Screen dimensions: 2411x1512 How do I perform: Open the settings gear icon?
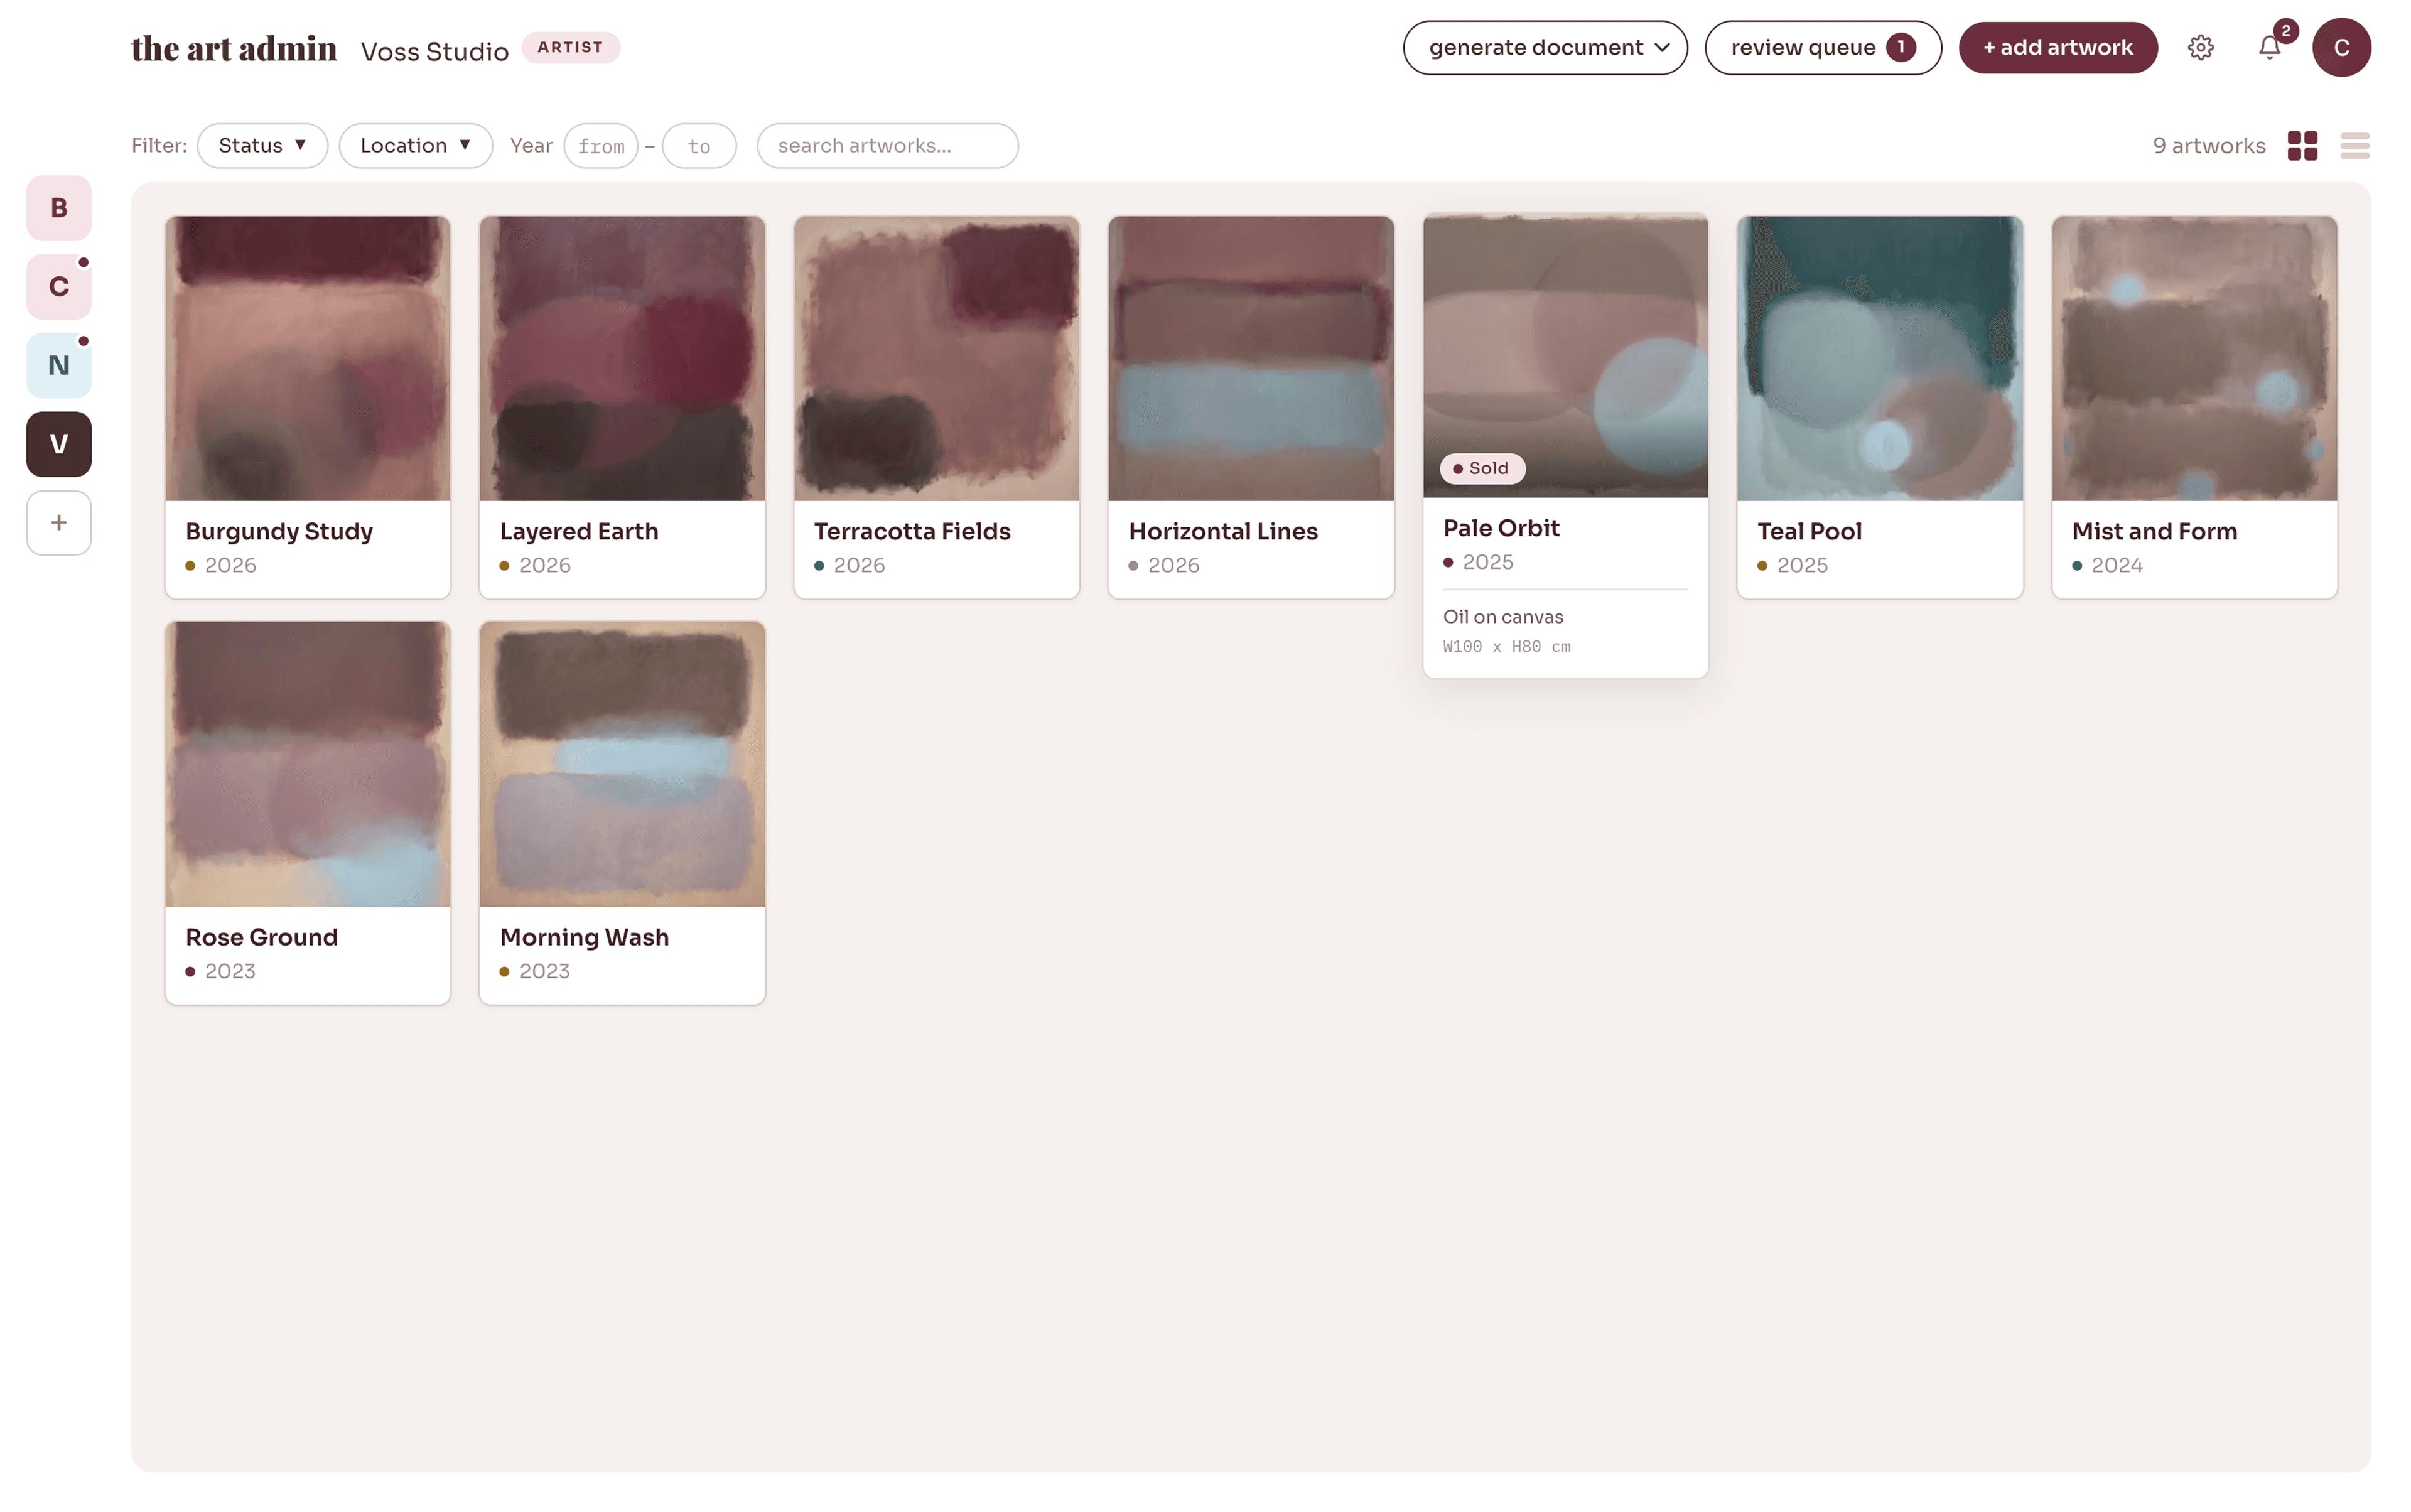pos(2199,47)
